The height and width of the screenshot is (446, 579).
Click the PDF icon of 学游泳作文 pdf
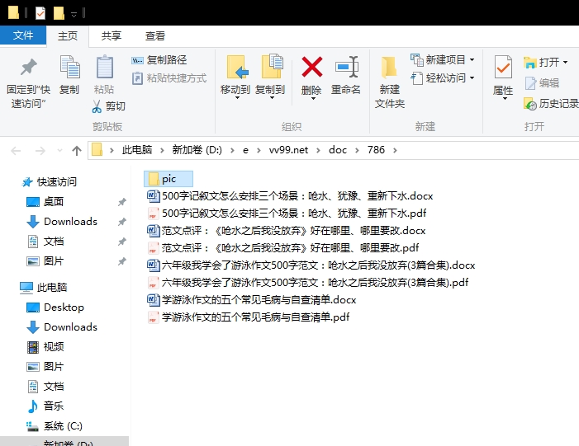pos(153,317)
